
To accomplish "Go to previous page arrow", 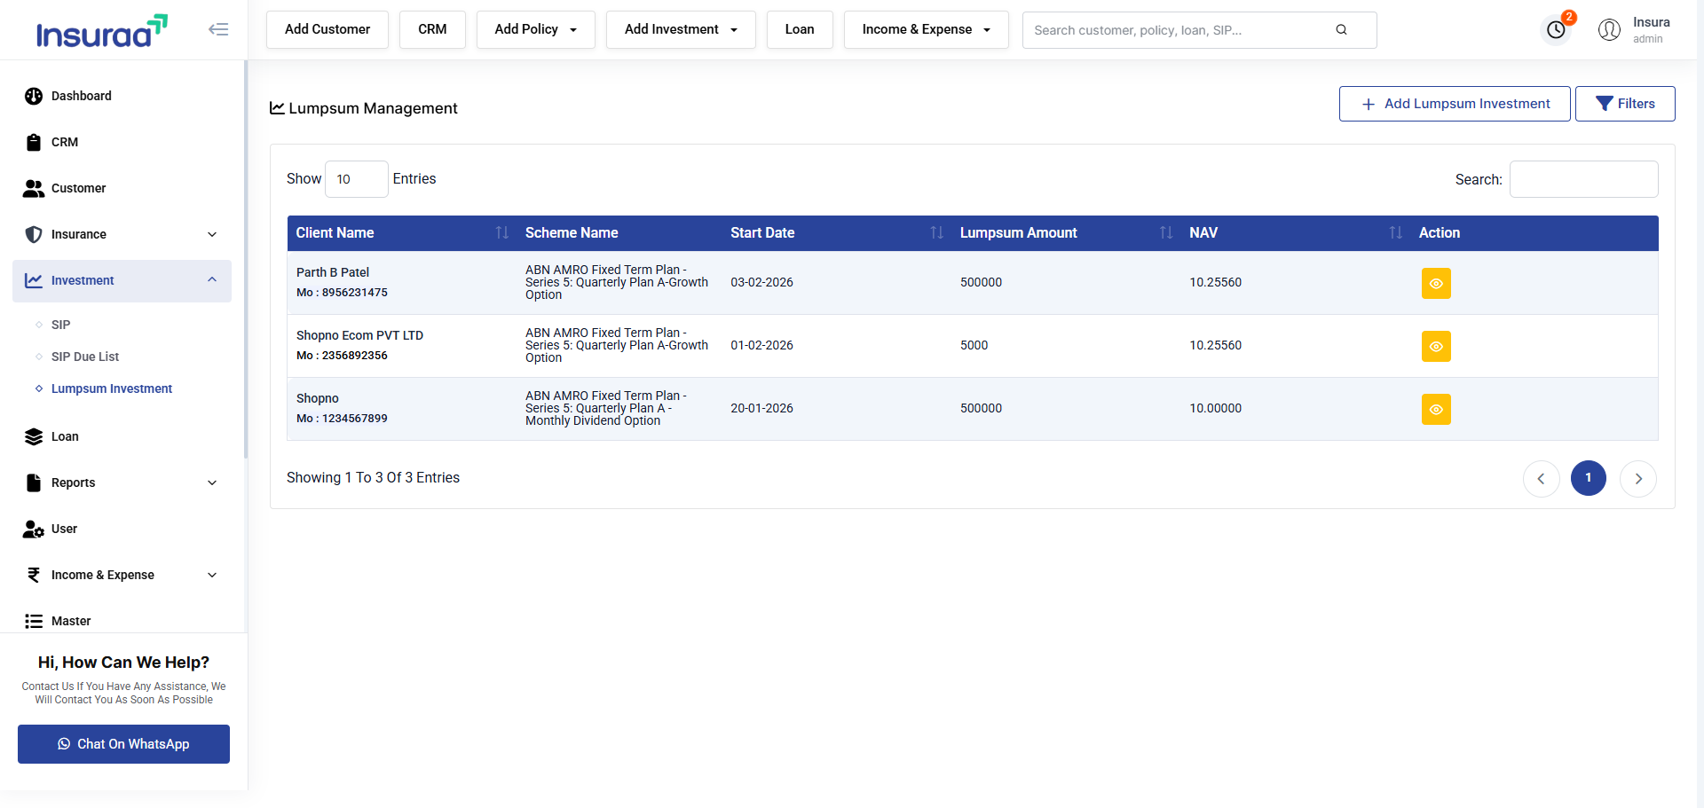I will (x=1541, y=478).
